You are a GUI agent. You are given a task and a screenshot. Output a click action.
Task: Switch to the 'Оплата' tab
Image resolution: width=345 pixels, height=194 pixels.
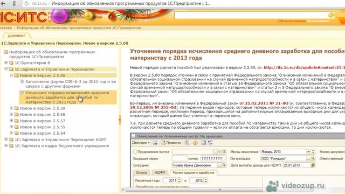click(x=141, y=172)
